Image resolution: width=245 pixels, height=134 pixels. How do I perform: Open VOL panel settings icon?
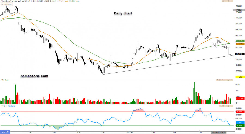coord(229,80)
